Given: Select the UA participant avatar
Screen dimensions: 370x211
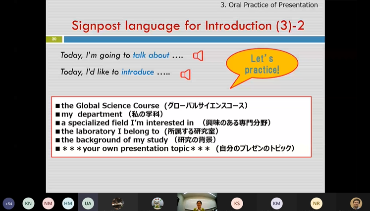Looking at the screenshot, I should 88,204.
